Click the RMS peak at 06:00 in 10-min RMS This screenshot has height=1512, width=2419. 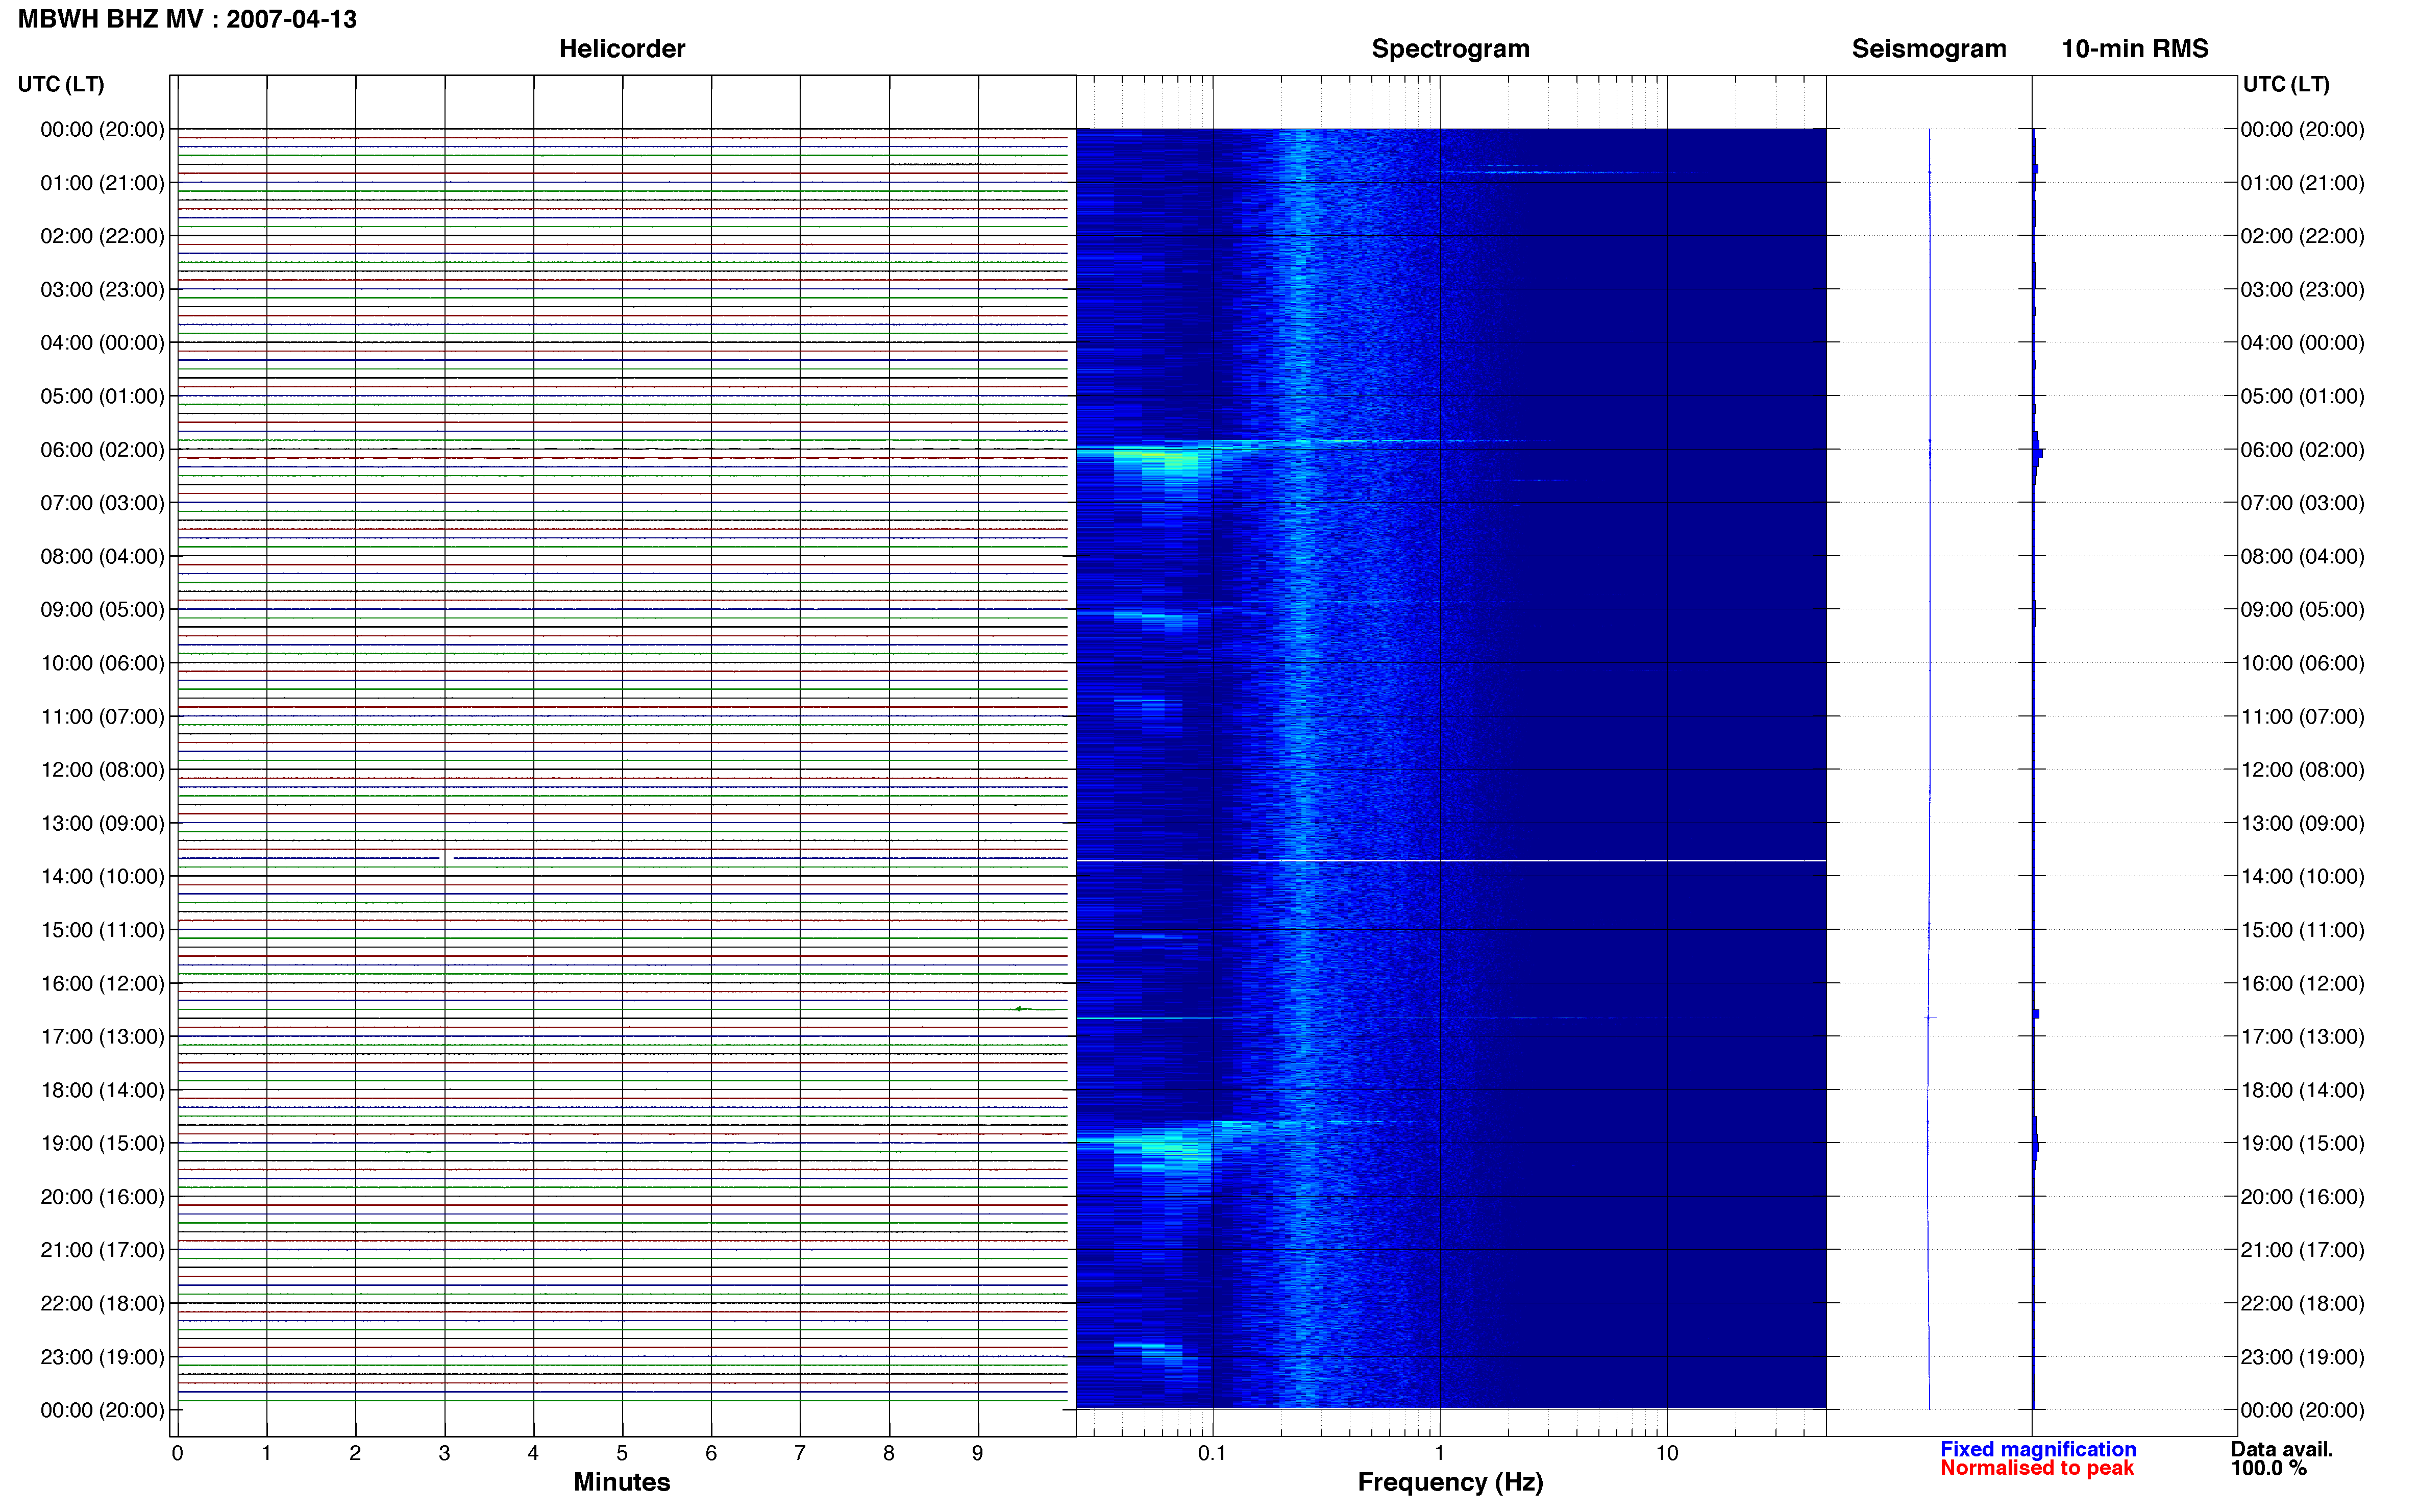tap(2038, 453)
